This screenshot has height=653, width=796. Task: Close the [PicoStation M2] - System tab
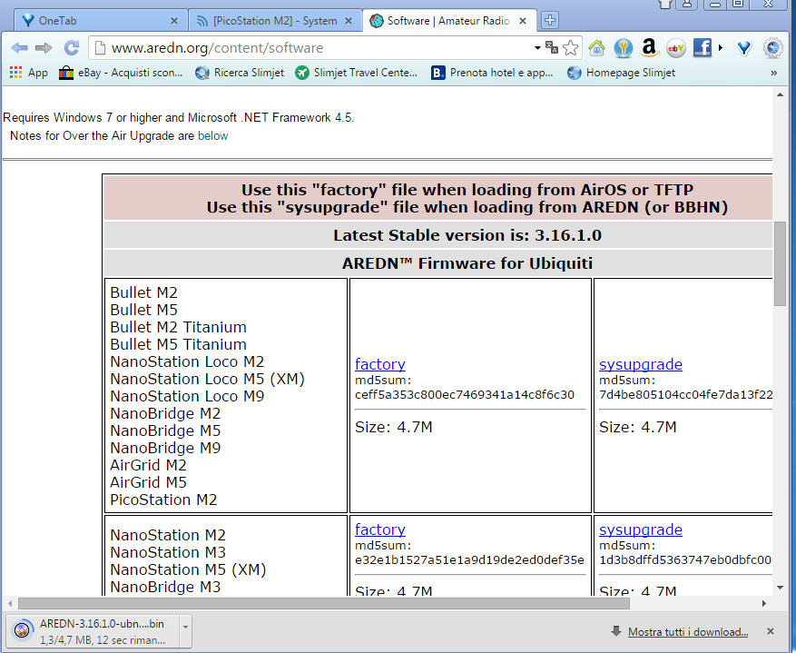[349, 21]
